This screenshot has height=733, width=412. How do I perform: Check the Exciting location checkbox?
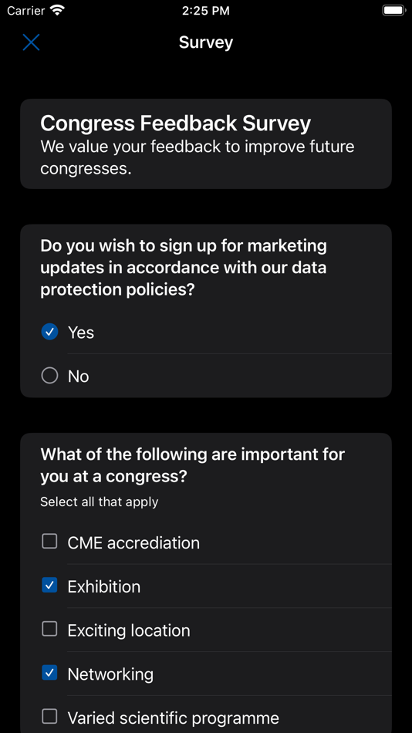point(49,629)
